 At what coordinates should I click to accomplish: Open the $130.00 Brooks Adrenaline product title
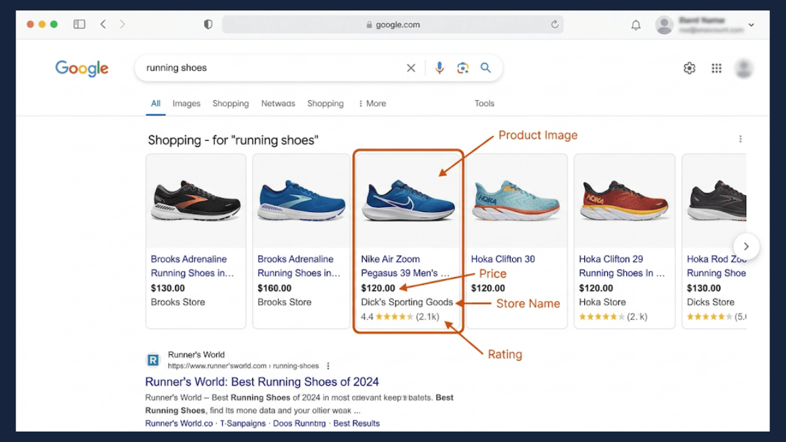coord(193,266)
